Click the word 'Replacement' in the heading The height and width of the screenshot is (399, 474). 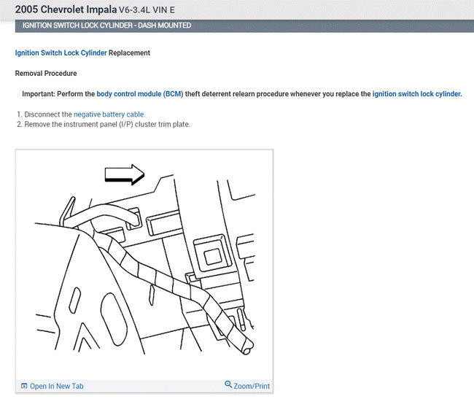[x=129, y=53]
